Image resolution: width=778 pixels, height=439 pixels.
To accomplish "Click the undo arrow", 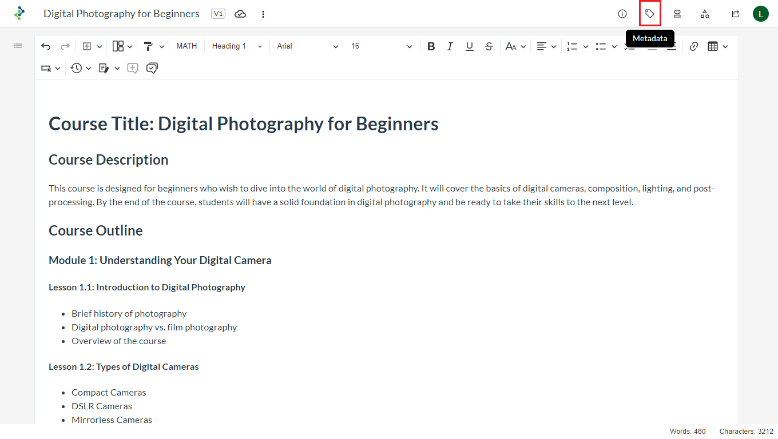I will 46,46.
